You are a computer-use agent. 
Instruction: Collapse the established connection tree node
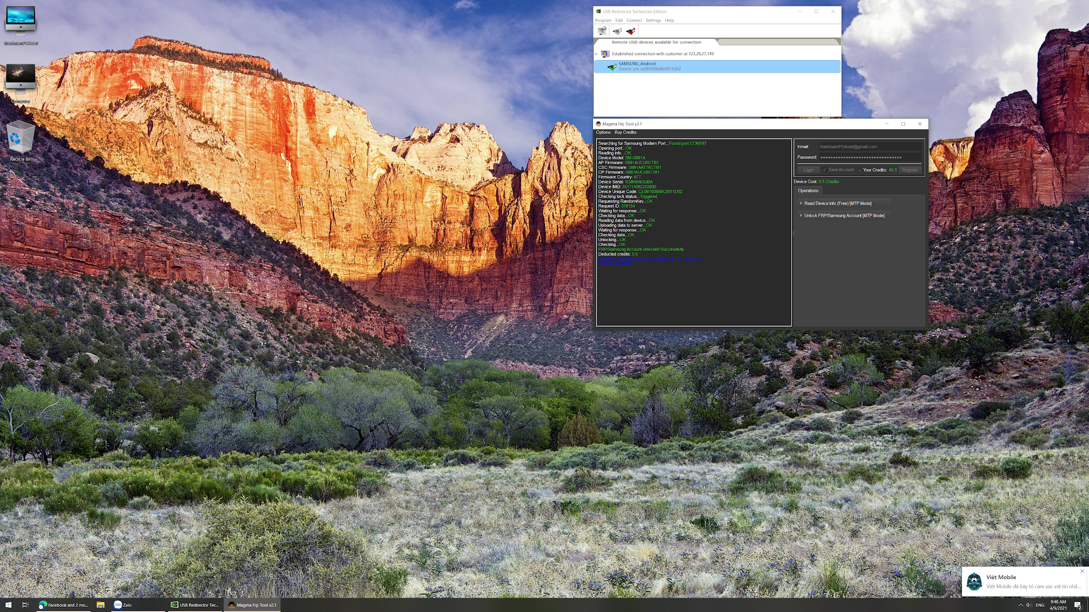pos(597,54)
